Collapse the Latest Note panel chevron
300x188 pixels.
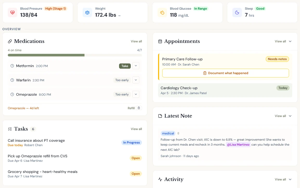[x=290, y=116]
